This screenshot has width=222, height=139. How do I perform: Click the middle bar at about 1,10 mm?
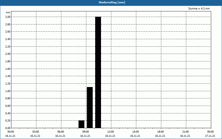pyautogui.click(x=90, y=108)
